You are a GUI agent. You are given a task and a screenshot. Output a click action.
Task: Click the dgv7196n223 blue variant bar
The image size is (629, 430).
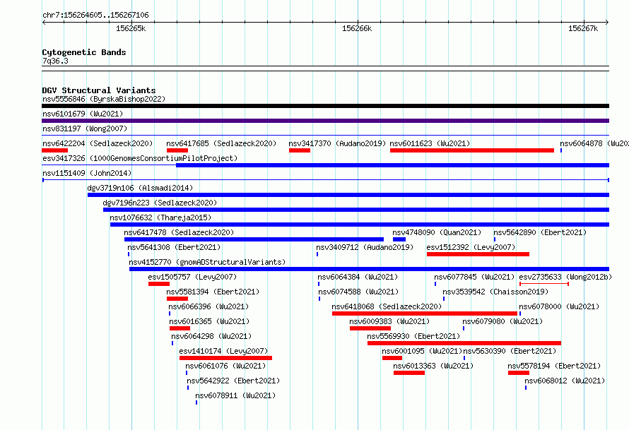click(356, 210)
